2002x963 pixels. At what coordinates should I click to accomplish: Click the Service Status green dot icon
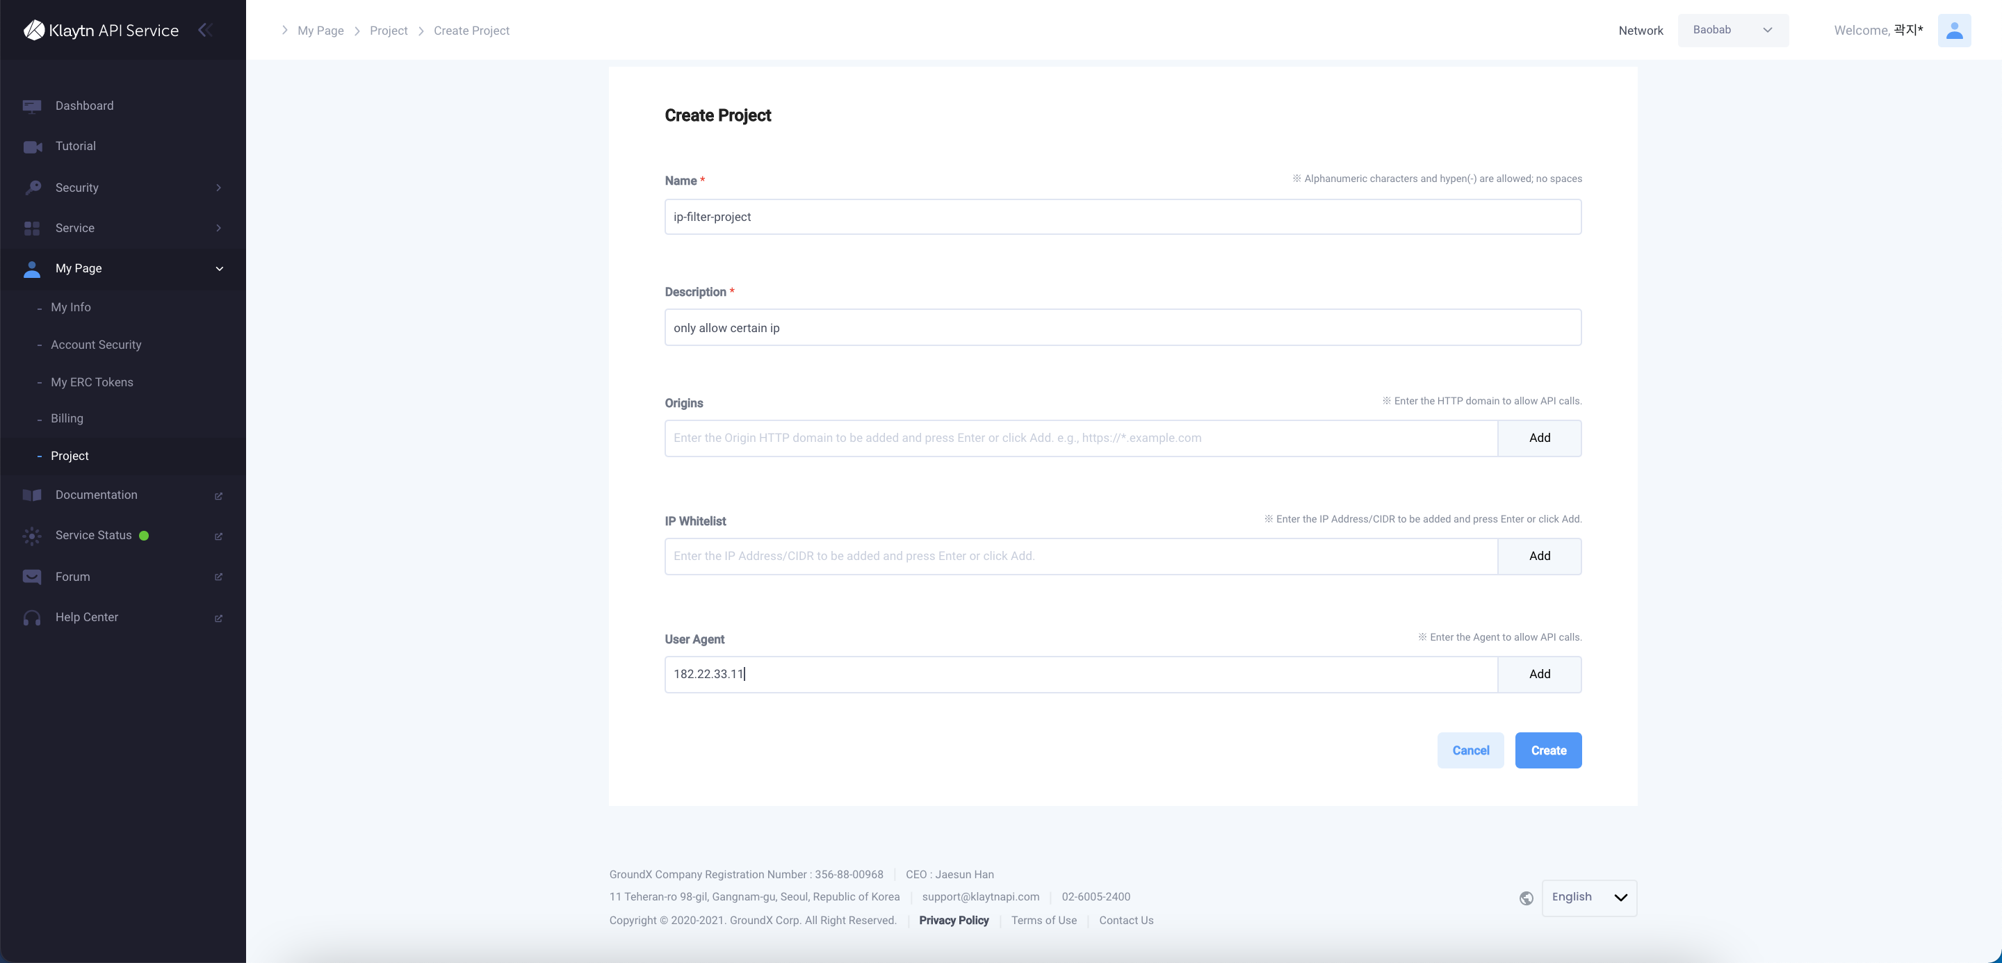(143, 536)
